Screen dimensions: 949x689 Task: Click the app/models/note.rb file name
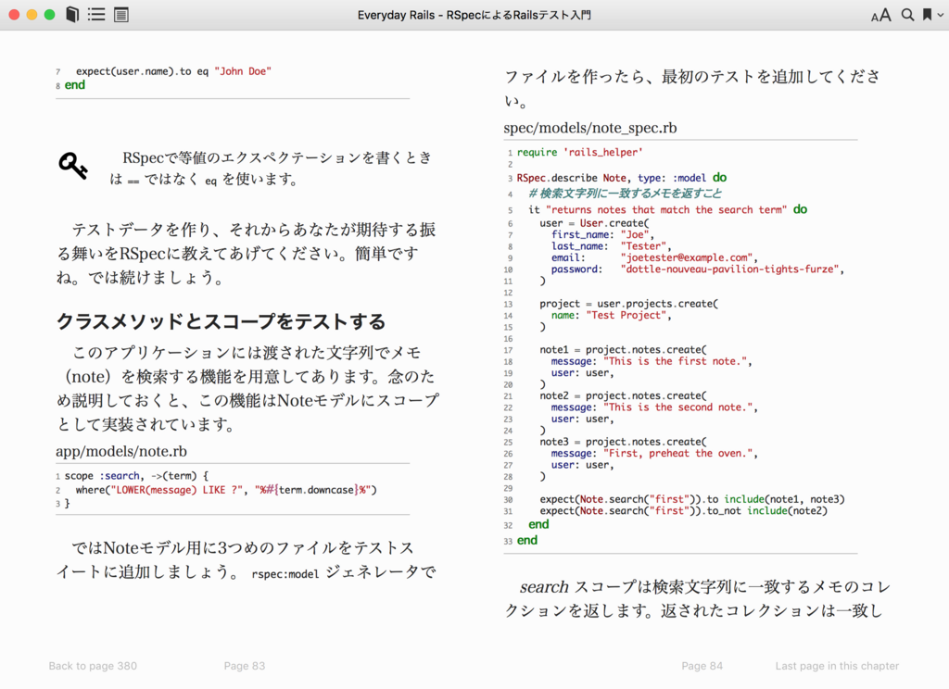coord(121,451)
